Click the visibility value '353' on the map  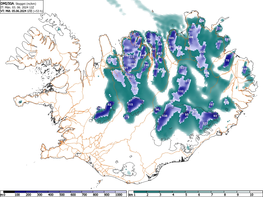coord(220,42)
